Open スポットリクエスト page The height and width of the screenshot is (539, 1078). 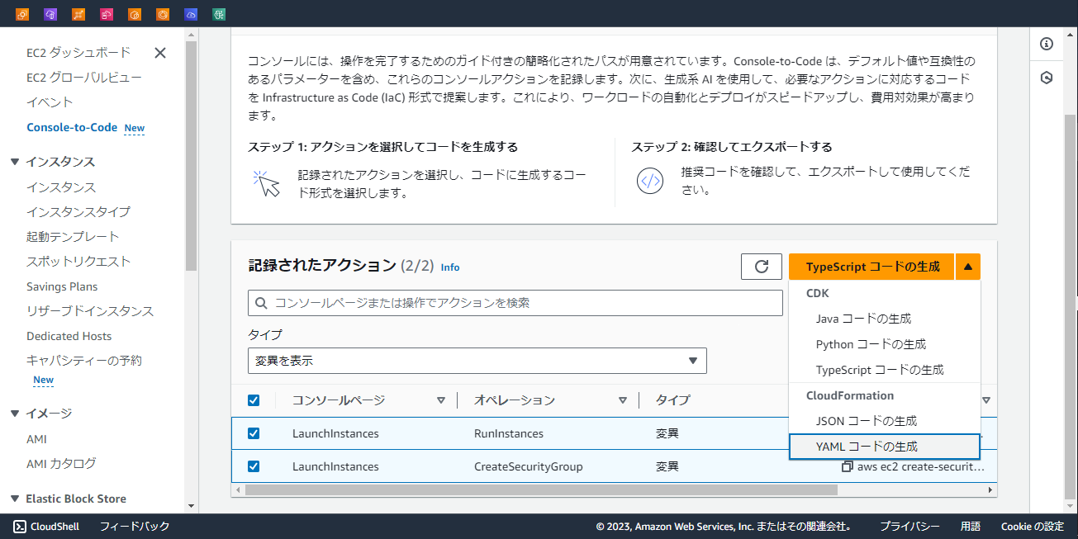[78, 261]
